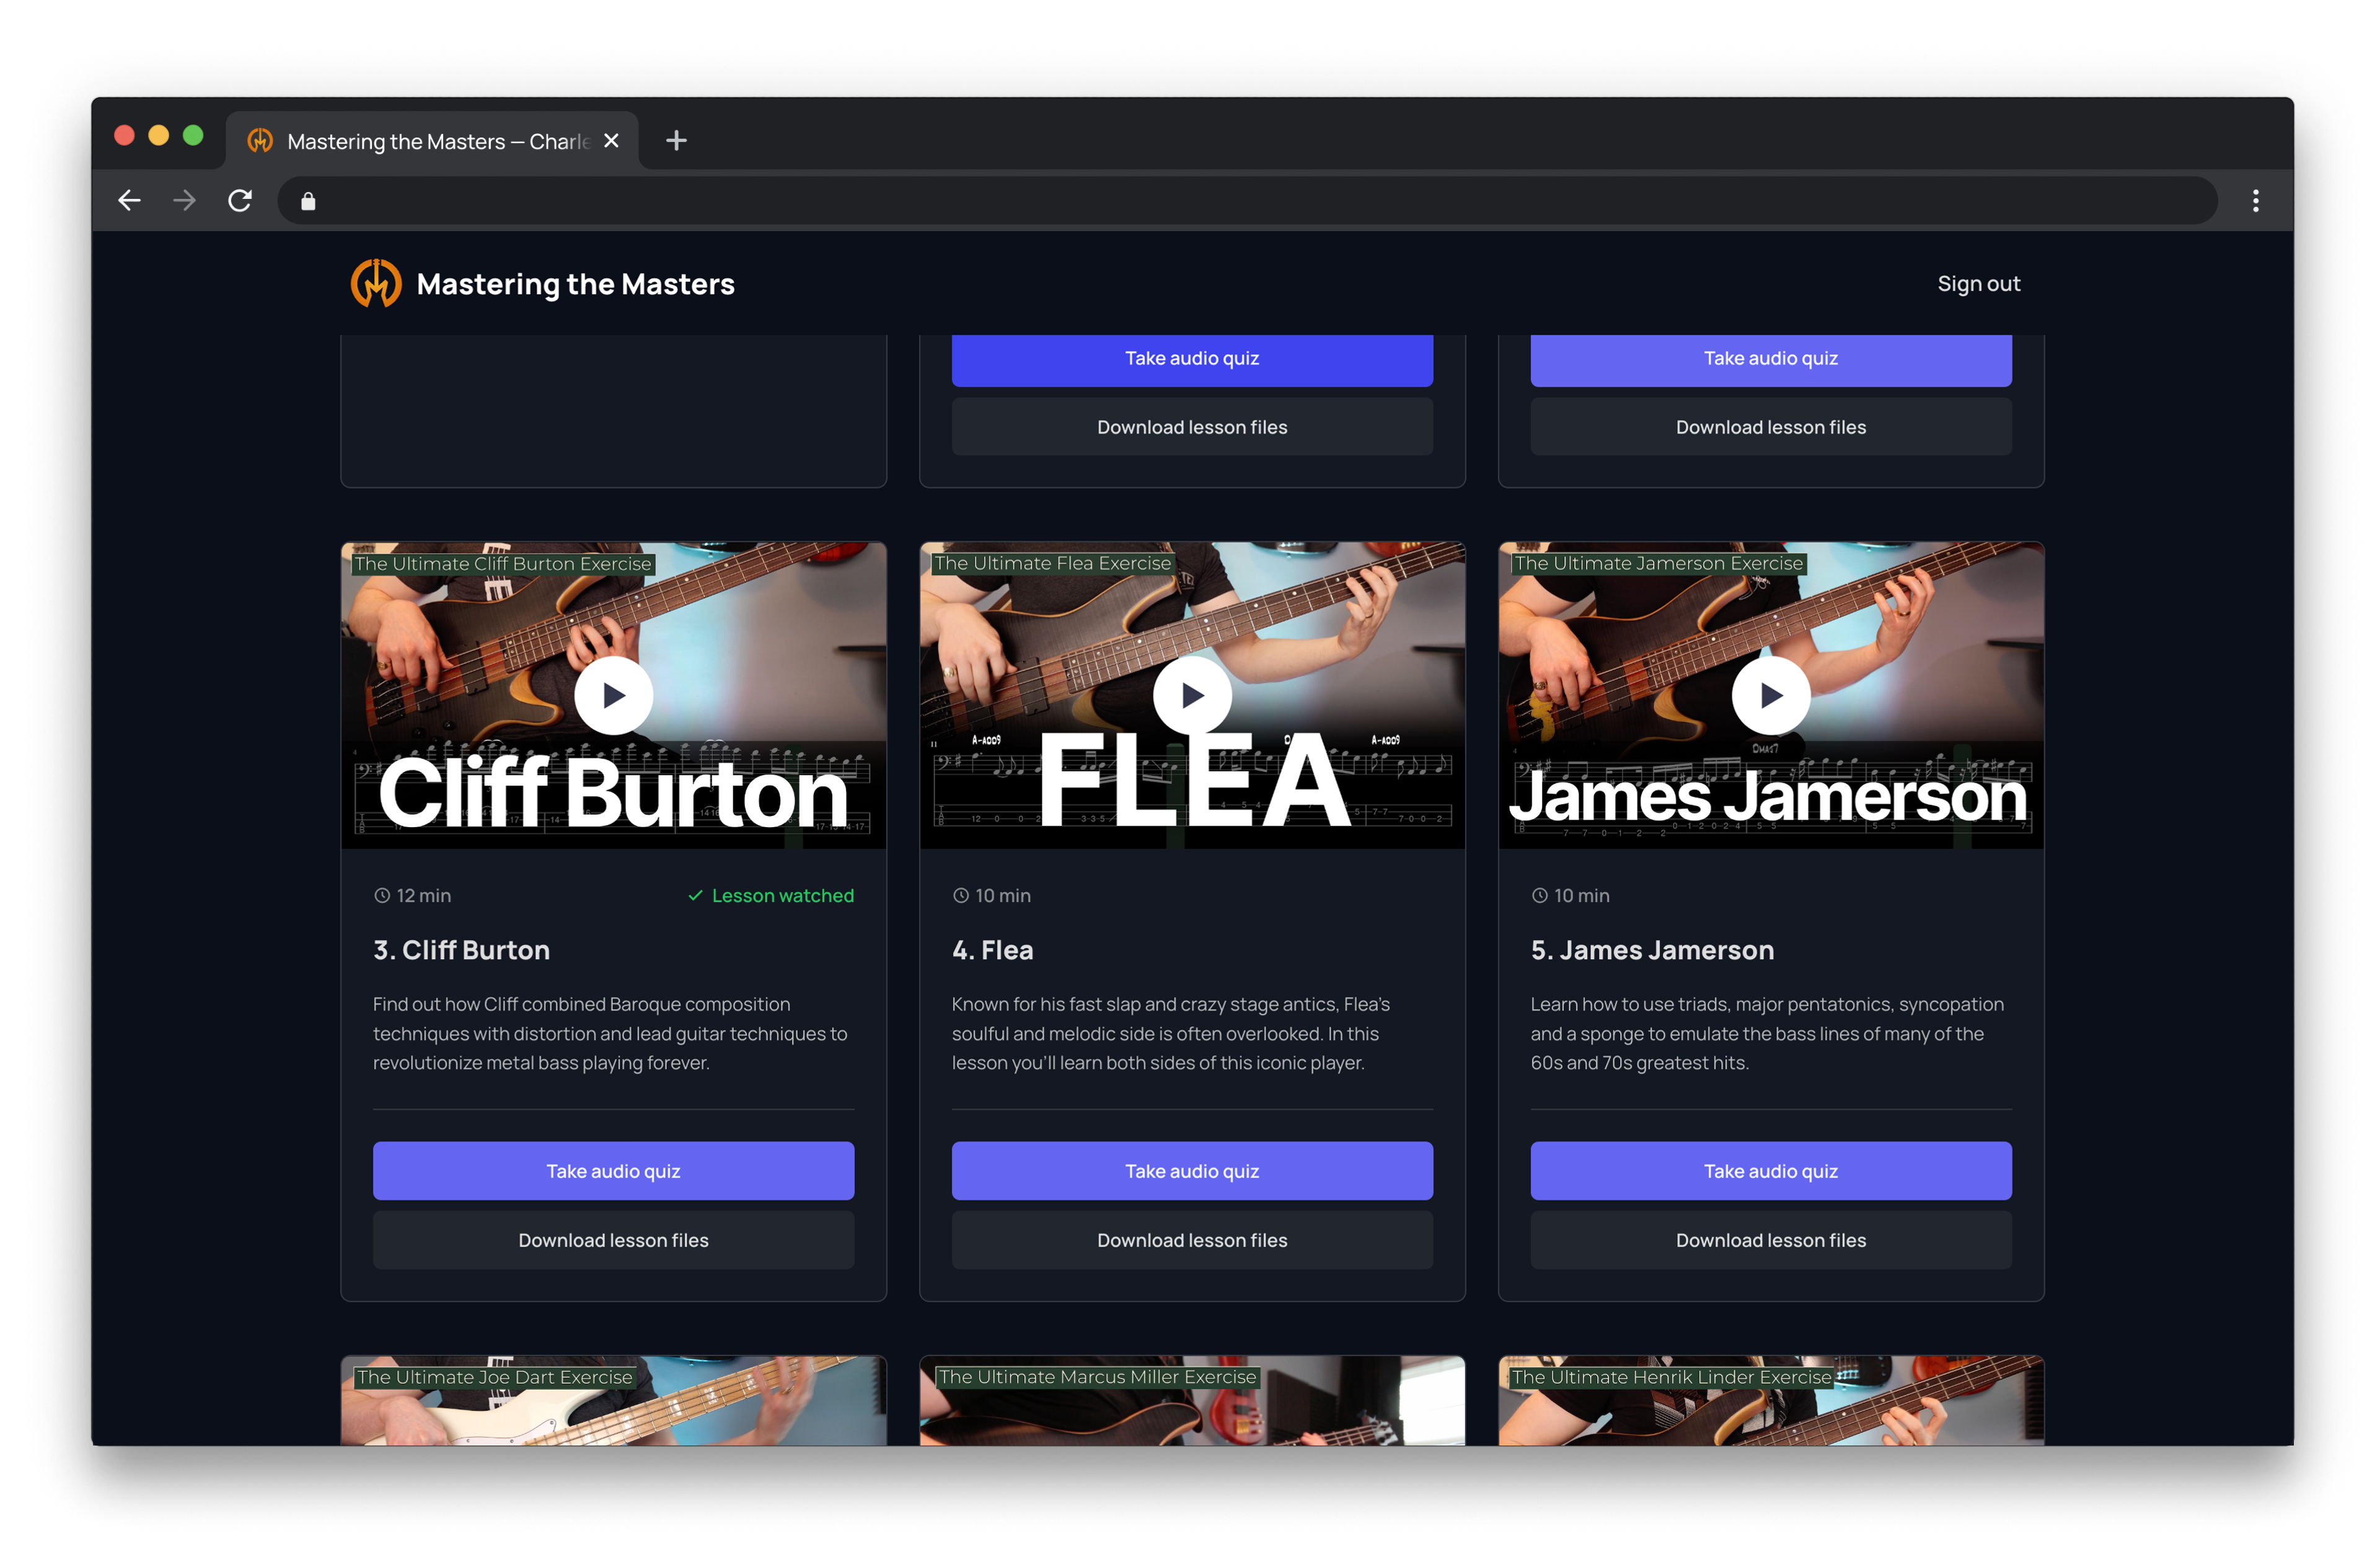Image resolution: width=2380 pixels, height=1549 pixels.
Task: Click the '5. James Jamerson' lesson title
Action: 1652,949
